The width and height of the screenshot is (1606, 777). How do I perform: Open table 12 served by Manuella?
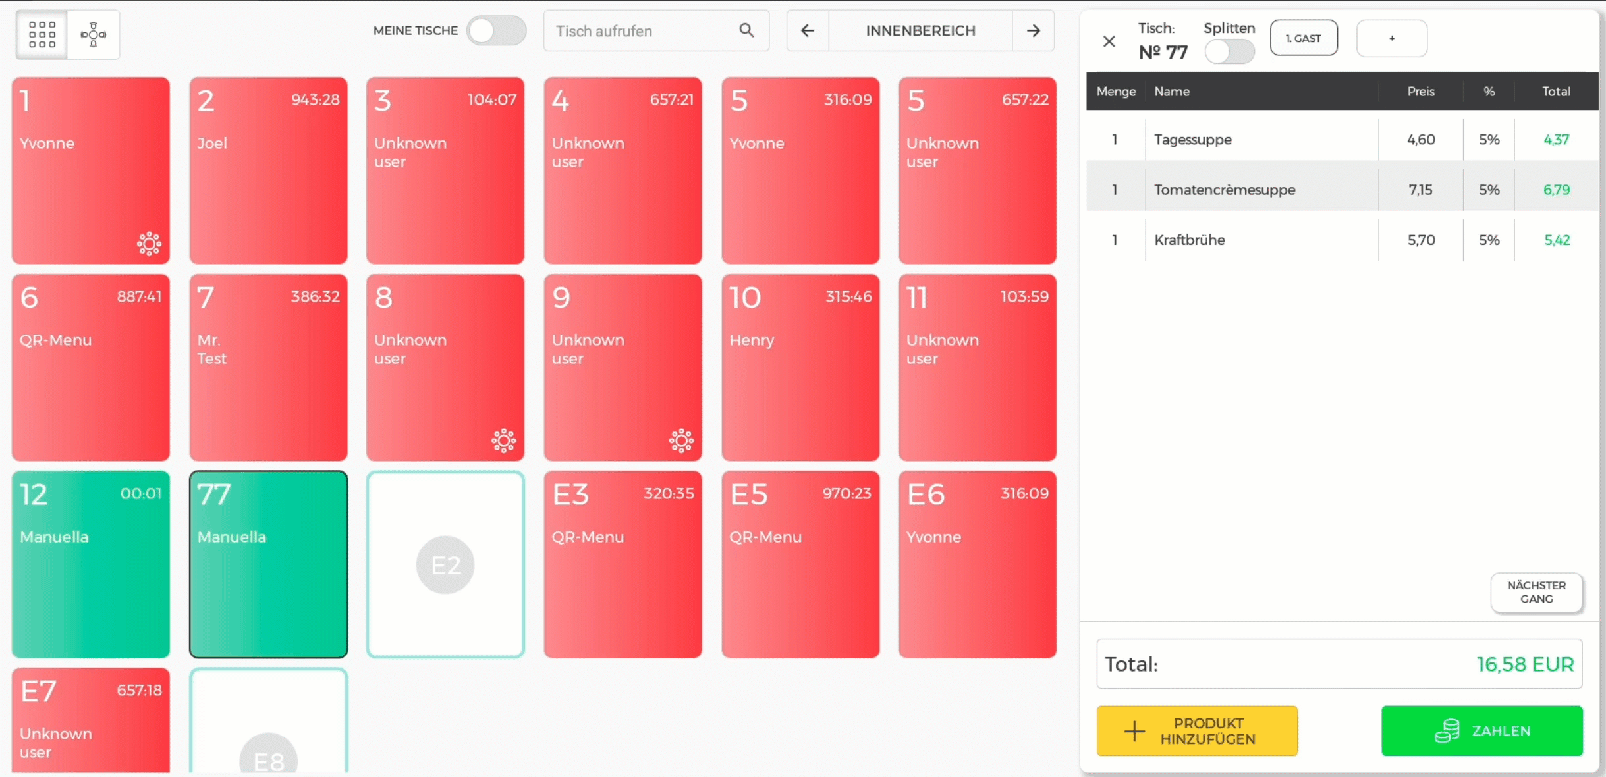[91, 564]
